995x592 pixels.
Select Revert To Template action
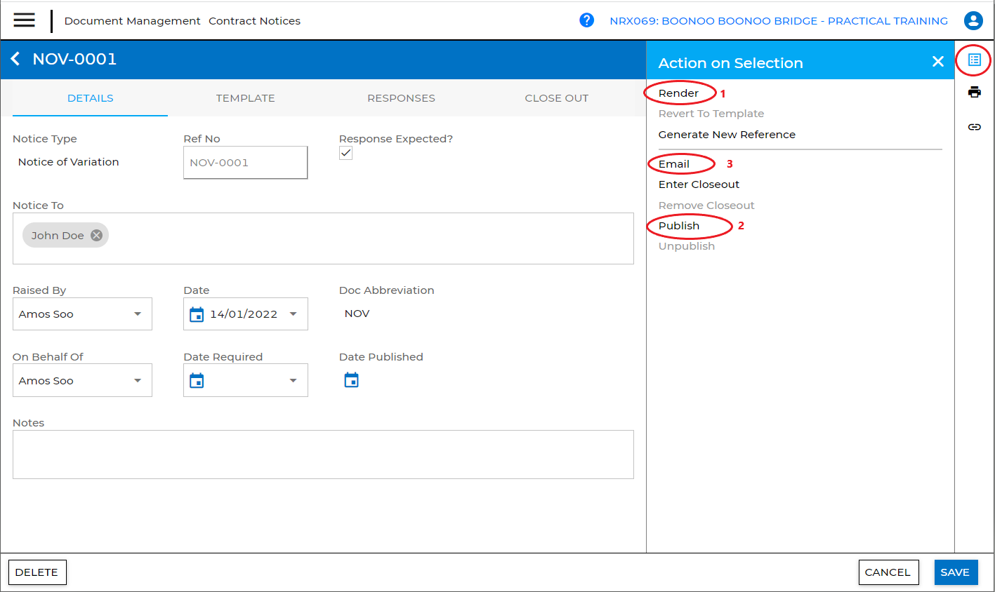point(711,114)
